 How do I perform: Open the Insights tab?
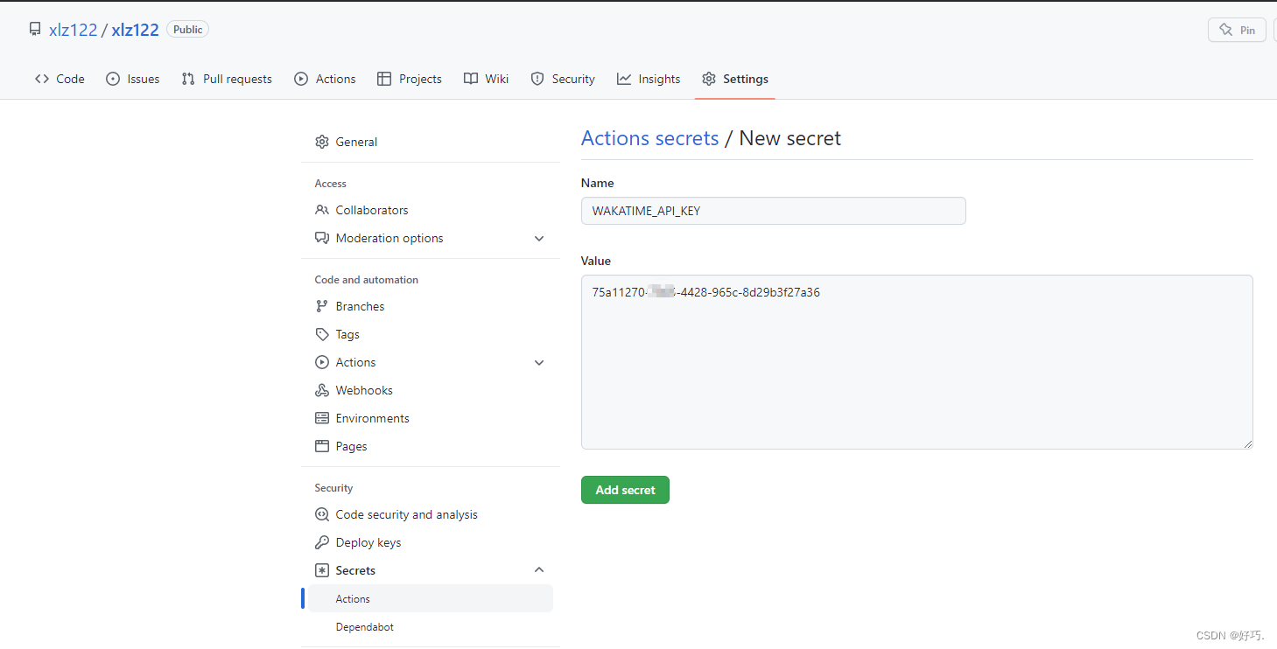[649, 79]
